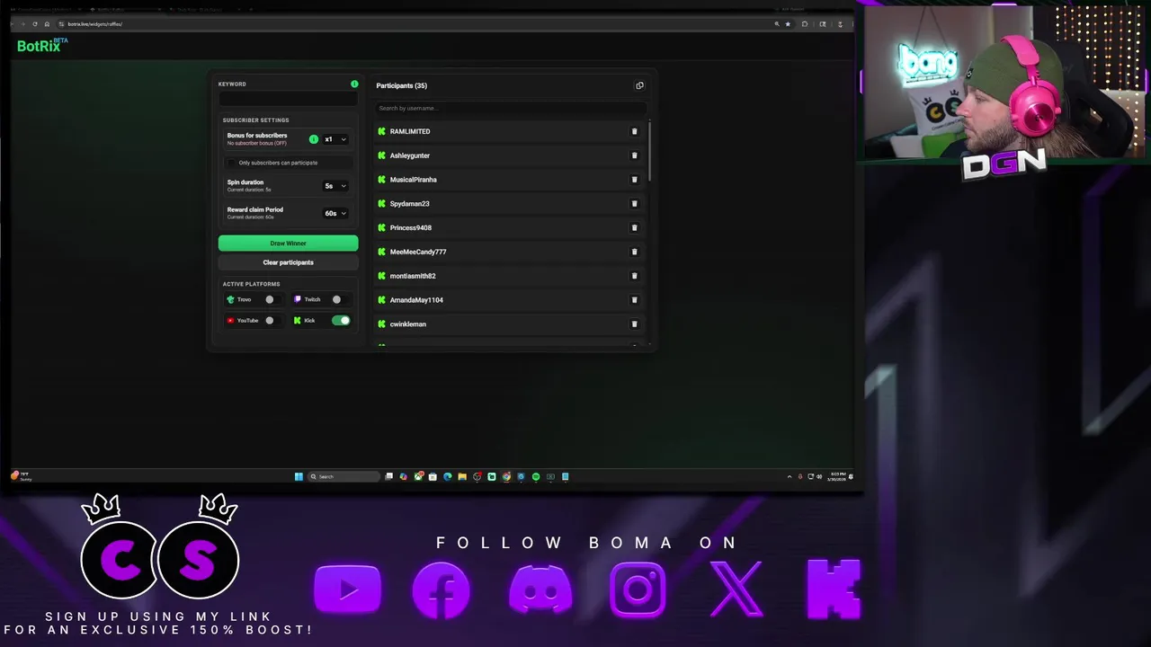The height and width of the screenshot is (647, 1151).
Task: Click the Kick icon beside Ashleygunter
Action: tap(381, 155)
